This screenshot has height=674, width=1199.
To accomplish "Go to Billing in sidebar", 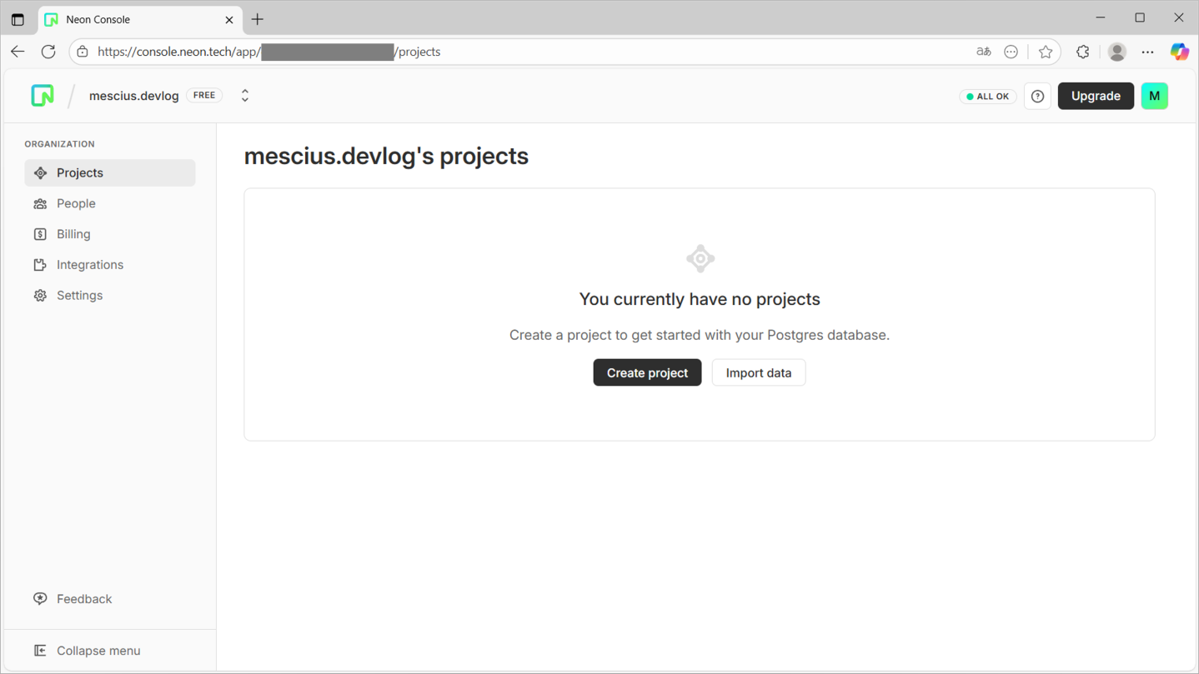I will (73, 234).
